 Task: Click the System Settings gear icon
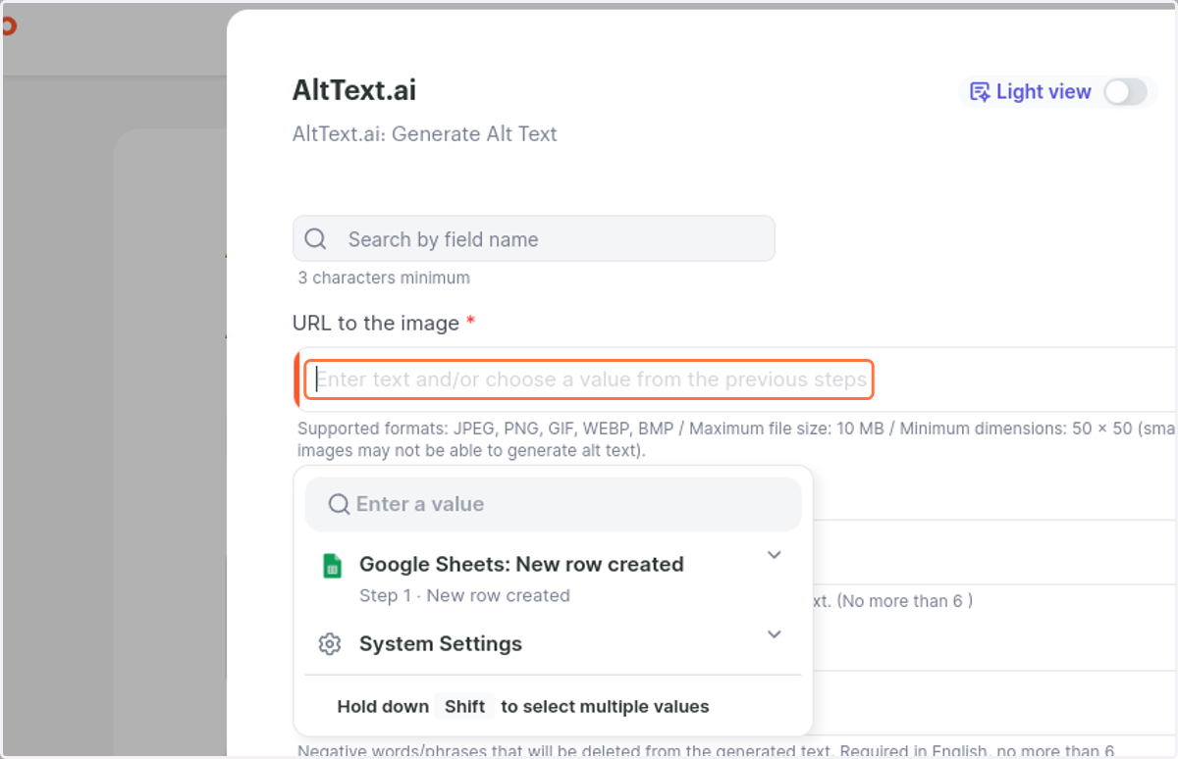click(330, 644)
